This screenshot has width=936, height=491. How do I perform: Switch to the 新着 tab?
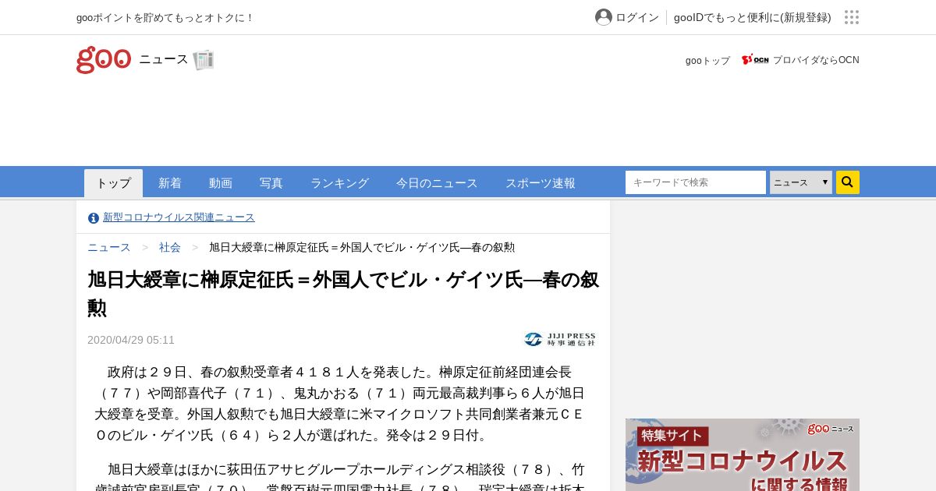tap(170, 183)
